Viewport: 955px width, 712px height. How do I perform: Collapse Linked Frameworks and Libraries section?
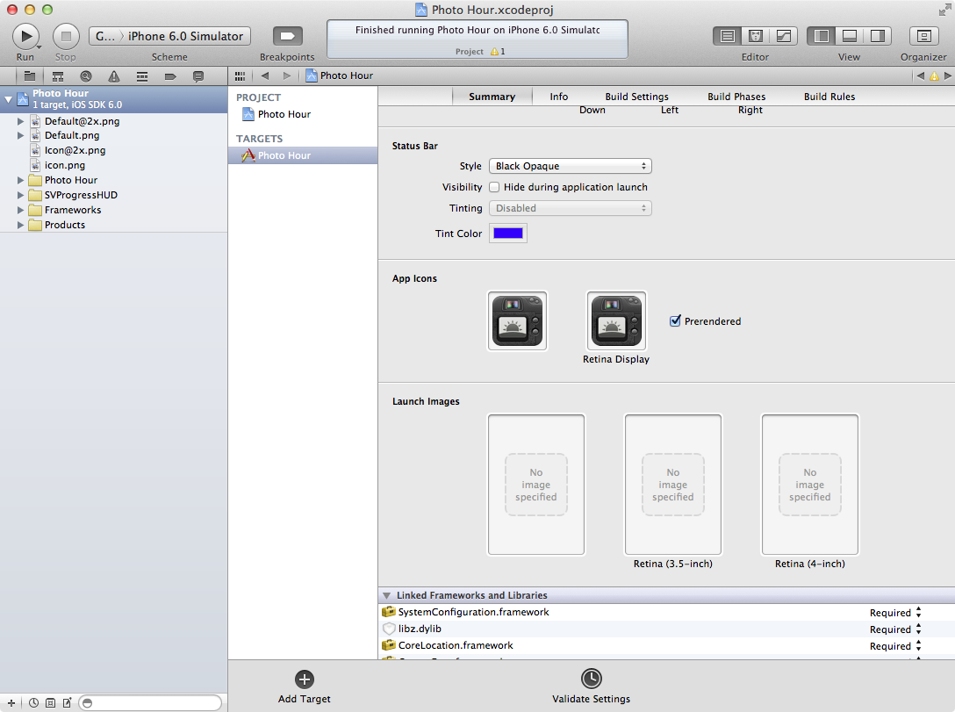[386, 595]
